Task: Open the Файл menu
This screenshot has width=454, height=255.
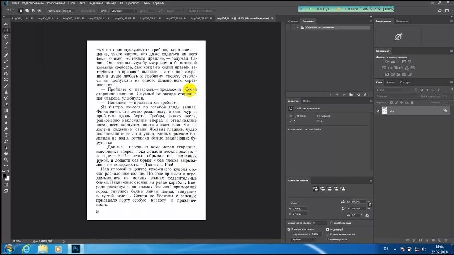Action: click(16, 3)
